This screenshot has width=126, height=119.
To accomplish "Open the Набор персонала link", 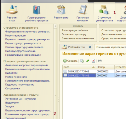I will pos(16,77).
